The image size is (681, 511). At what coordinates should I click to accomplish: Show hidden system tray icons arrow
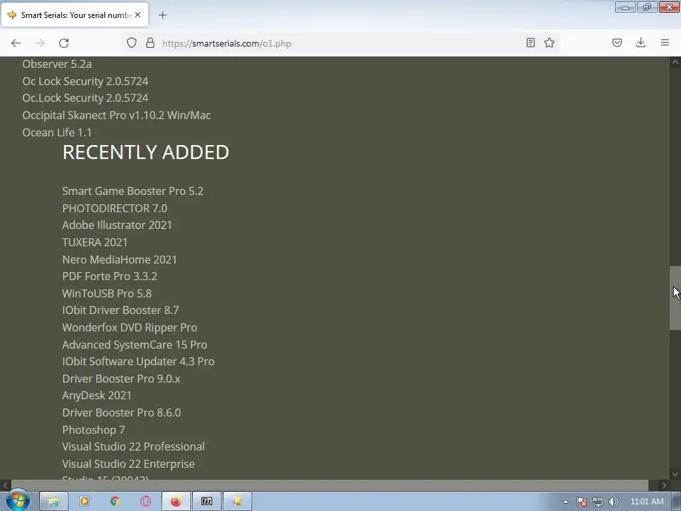565,502
